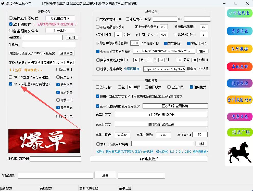Viewport: 253px width, 191px height.
Task: Toggle 使用ai封面加字功能 checkbox
Action: tap(97, 96)
